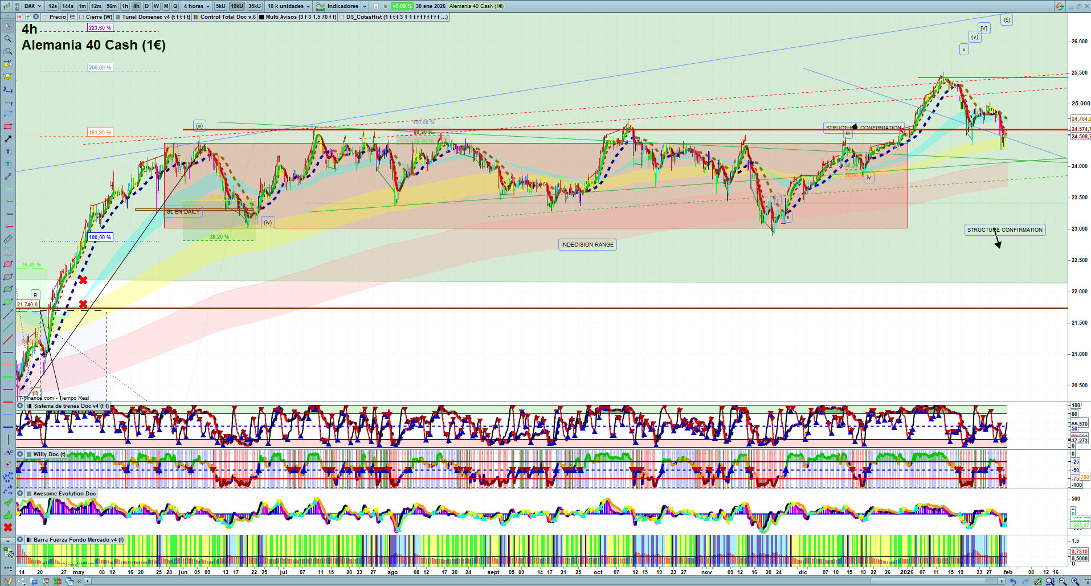Open the Precio list settings icon

pyautogui.click(x=72, y=17)
